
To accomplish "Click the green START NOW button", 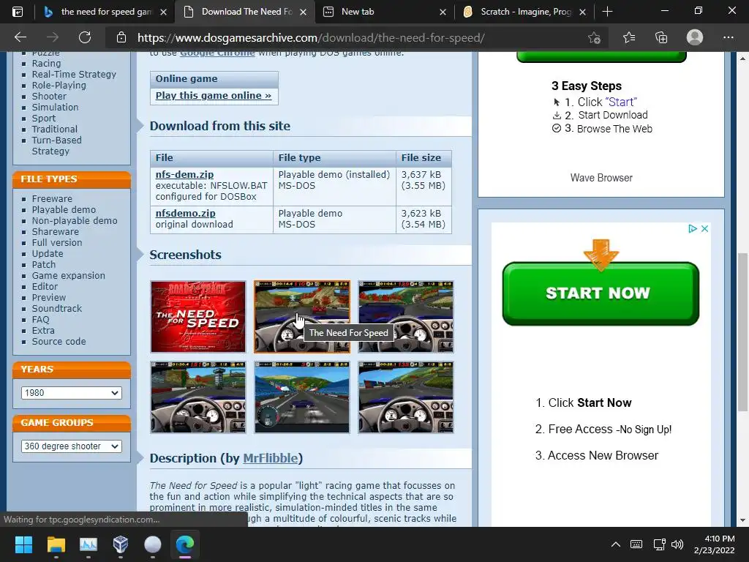I will [601, 293].
